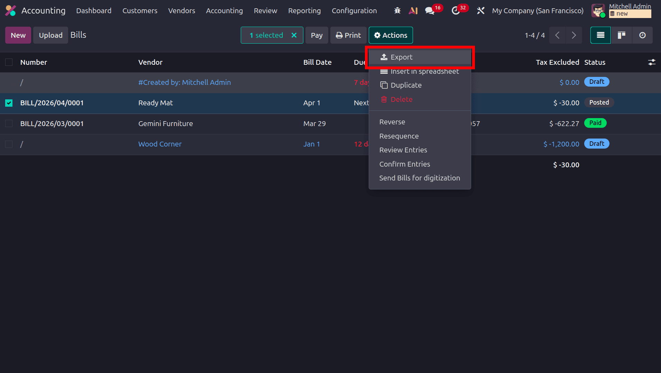
Task: Open the Accounting top menu
Action: coord(224,11)
